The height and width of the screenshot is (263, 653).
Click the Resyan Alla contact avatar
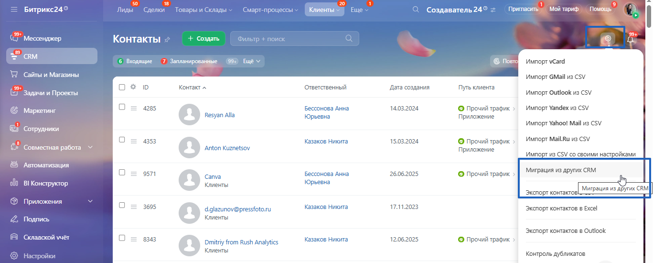click(x=189, y=115)
